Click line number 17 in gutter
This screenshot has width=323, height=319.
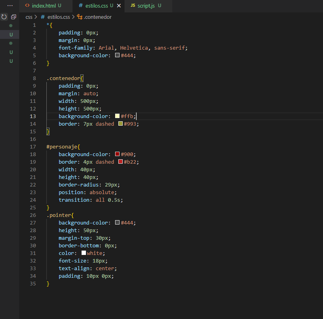[33, 147]
